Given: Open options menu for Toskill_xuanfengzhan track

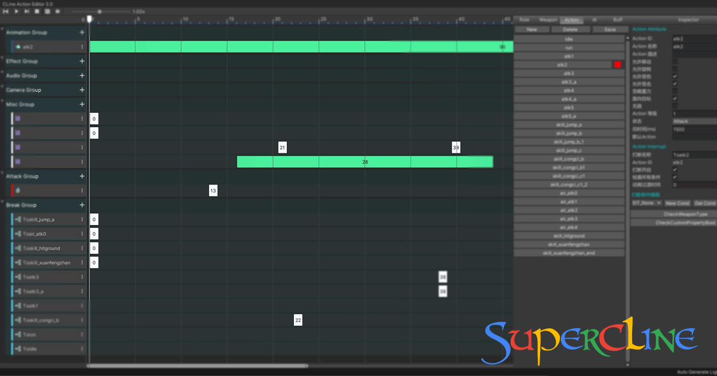Looking at the screenshot, I should [82, 263].
